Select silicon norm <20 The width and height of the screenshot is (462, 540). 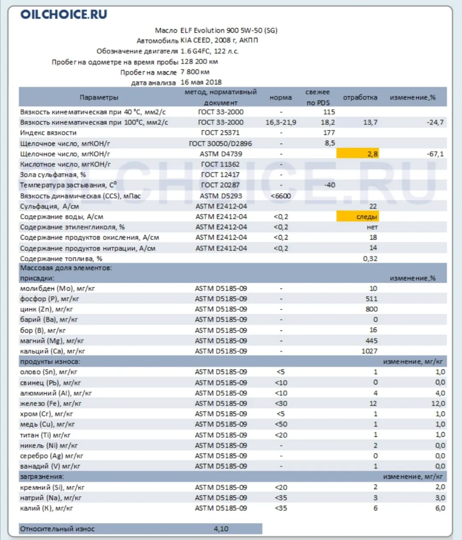click(x=281, y=487)
